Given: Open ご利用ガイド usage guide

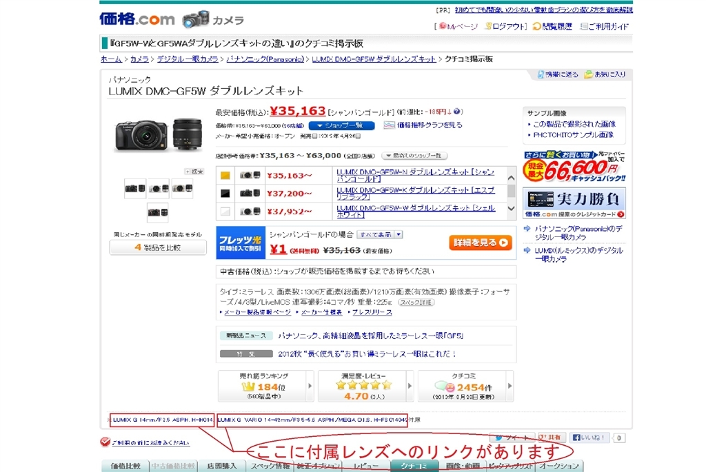Looking at the screenshot, I should click(x=605, y=27).
